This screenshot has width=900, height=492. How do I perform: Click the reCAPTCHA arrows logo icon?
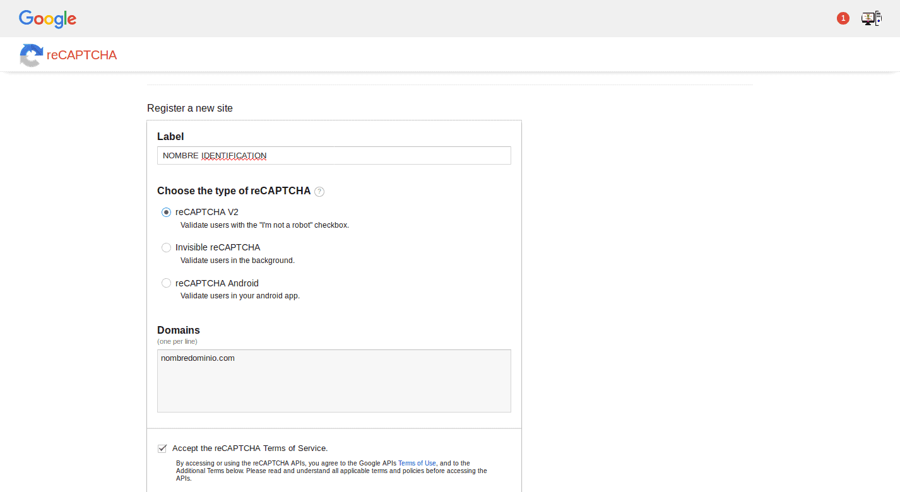pyautogui.click(x=31, y=55)
